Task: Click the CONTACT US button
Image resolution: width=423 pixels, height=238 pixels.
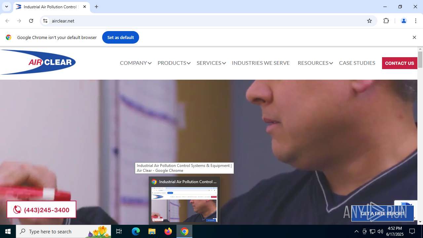Action: click(x=400, y=63)
